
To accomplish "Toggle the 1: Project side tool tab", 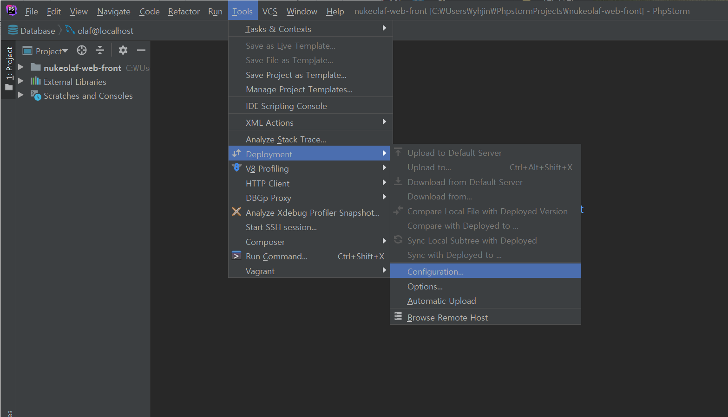I will coord(9,69).
